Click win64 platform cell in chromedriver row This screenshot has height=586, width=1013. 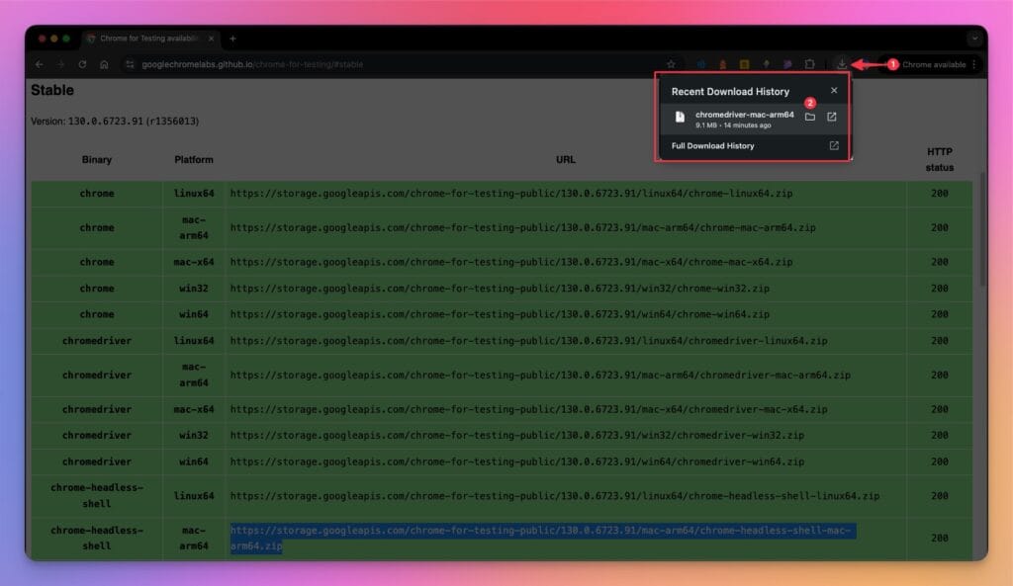(x=194, y=462)
